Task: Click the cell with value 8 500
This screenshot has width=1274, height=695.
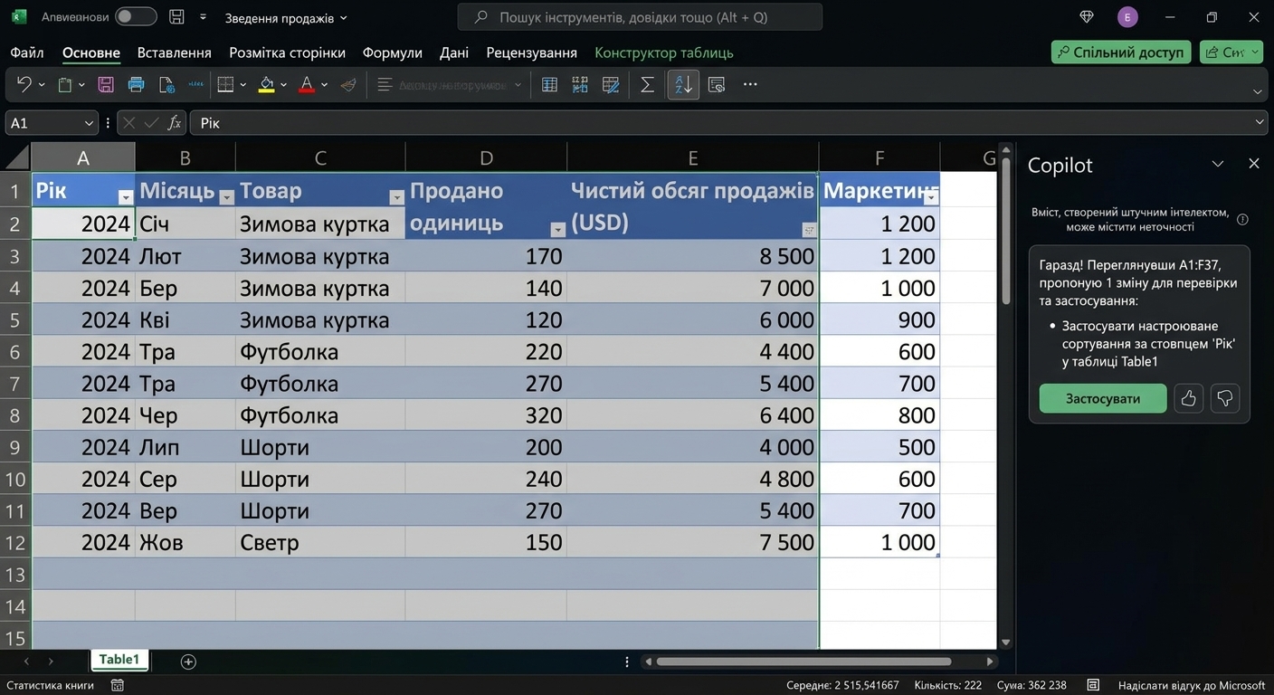Action: 693,256
